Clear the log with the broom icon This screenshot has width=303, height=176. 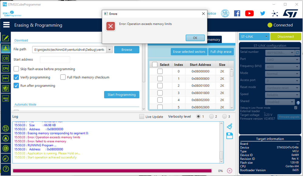tap(230, 126)
